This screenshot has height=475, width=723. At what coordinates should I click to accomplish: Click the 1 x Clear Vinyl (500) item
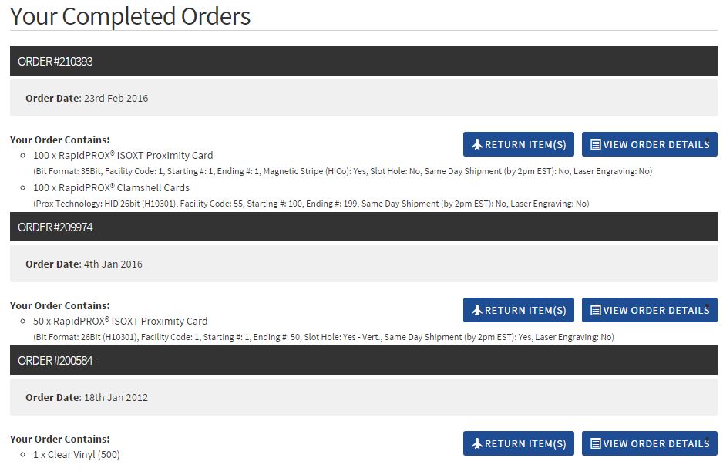(x=76, y=454)
